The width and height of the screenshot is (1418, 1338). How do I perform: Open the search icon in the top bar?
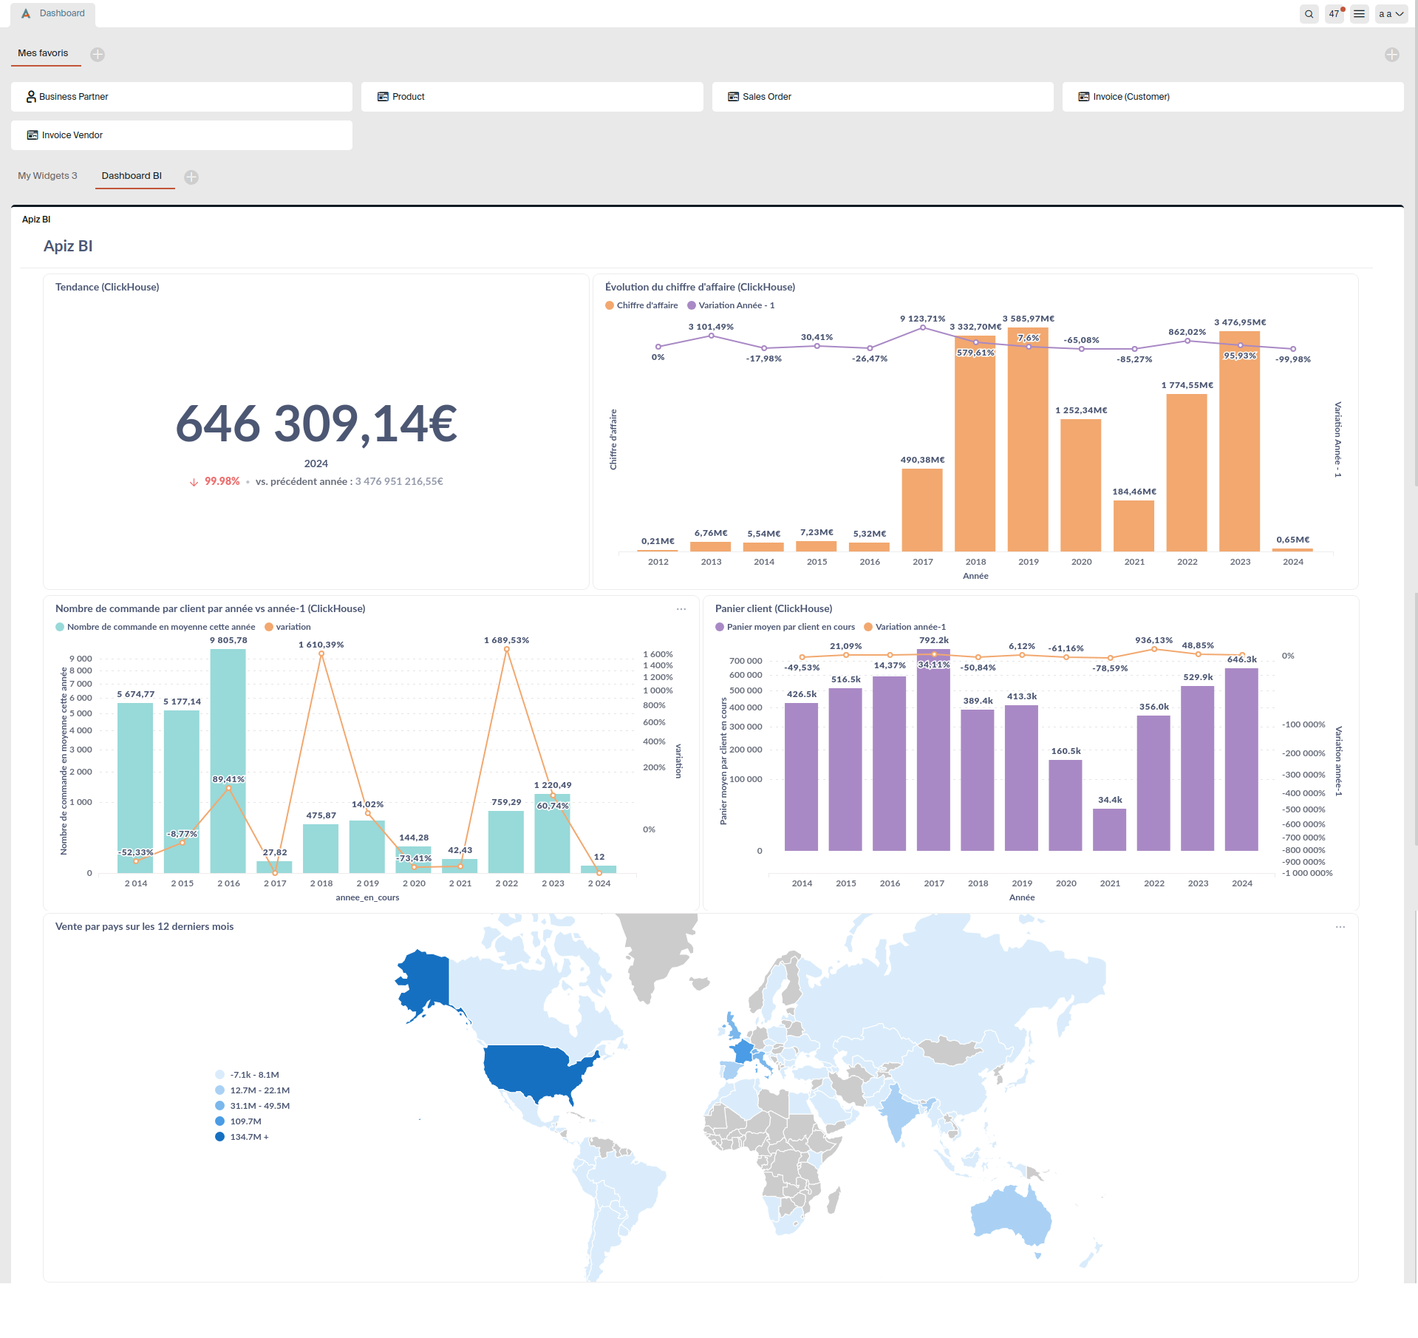(1309, 14)
